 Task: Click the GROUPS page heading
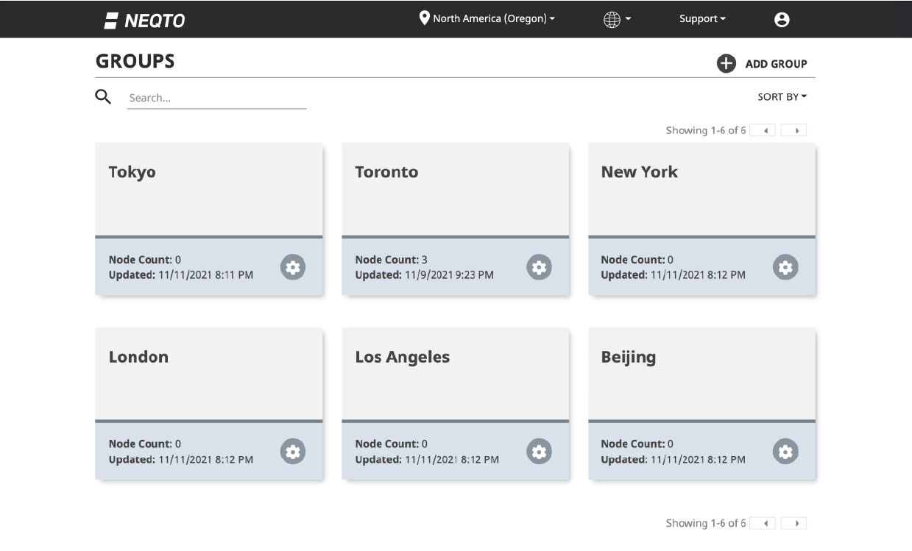[135, 60]
